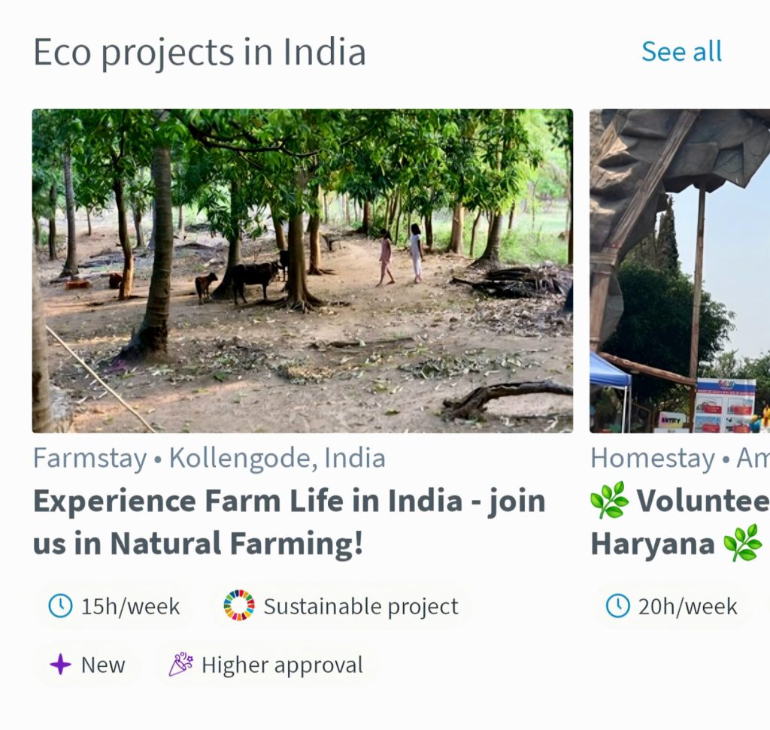Open the Experience Farm Life in India listing title
This screenshot has height=730, width=770.
(290, 523)
